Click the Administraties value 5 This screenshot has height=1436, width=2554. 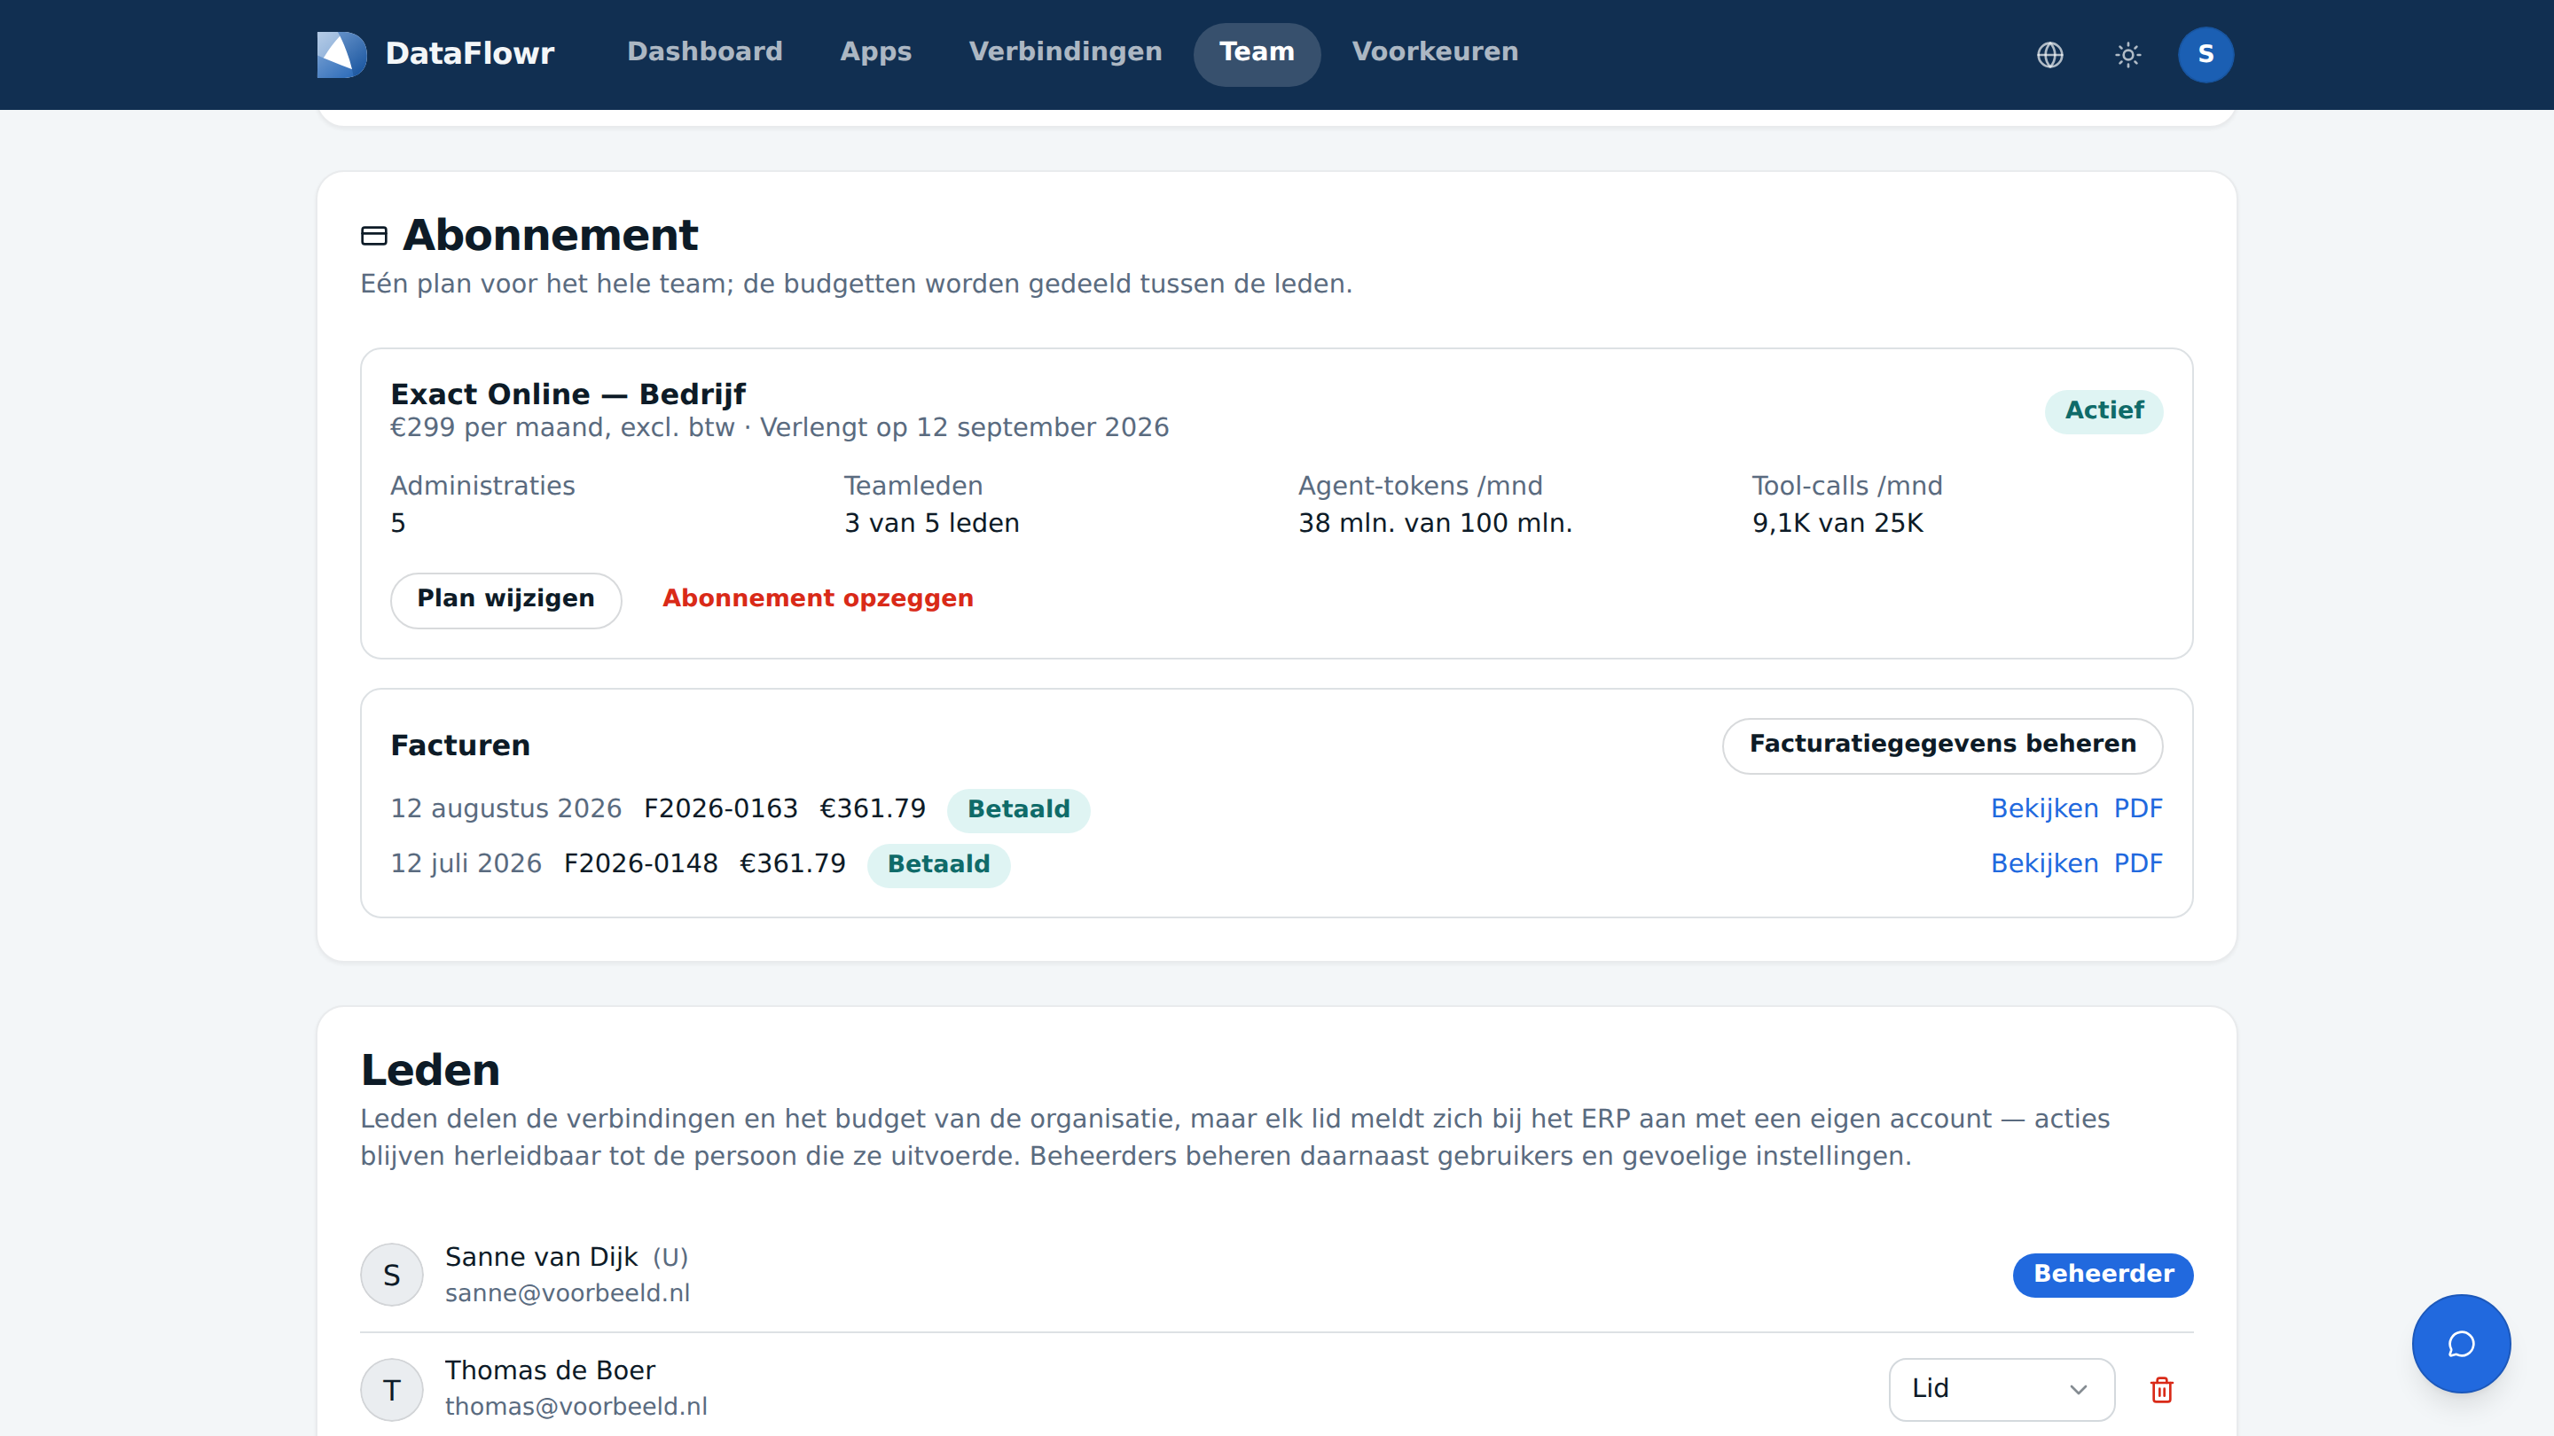click(397, 523)
